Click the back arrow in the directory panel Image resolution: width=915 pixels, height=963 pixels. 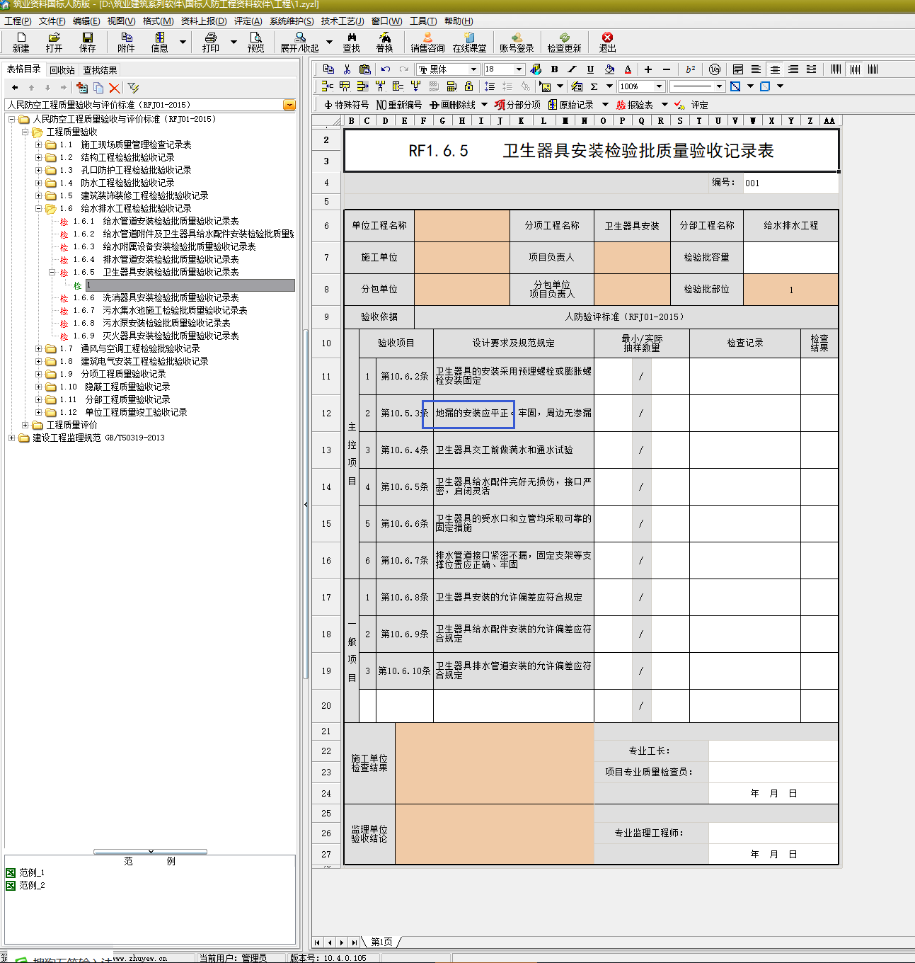point(15,88)
